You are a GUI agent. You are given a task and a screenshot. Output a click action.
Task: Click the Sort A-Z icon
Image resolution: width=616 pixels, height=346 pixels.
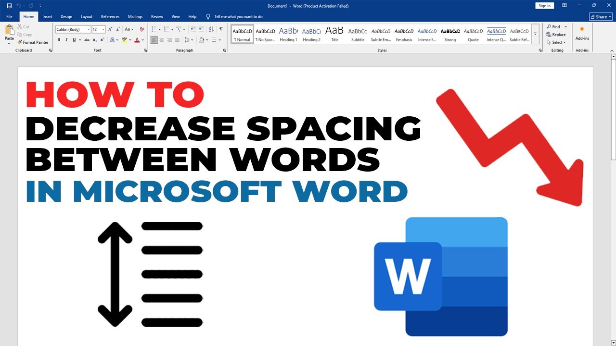pyautogui.click(x=212, y=29)
